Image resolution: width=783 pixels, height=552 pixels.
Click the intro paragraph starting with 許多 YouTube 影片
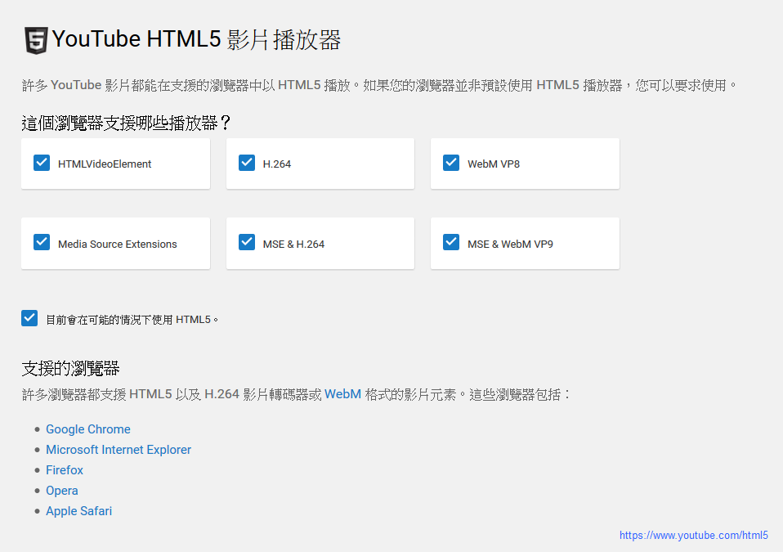coord(380,85)
